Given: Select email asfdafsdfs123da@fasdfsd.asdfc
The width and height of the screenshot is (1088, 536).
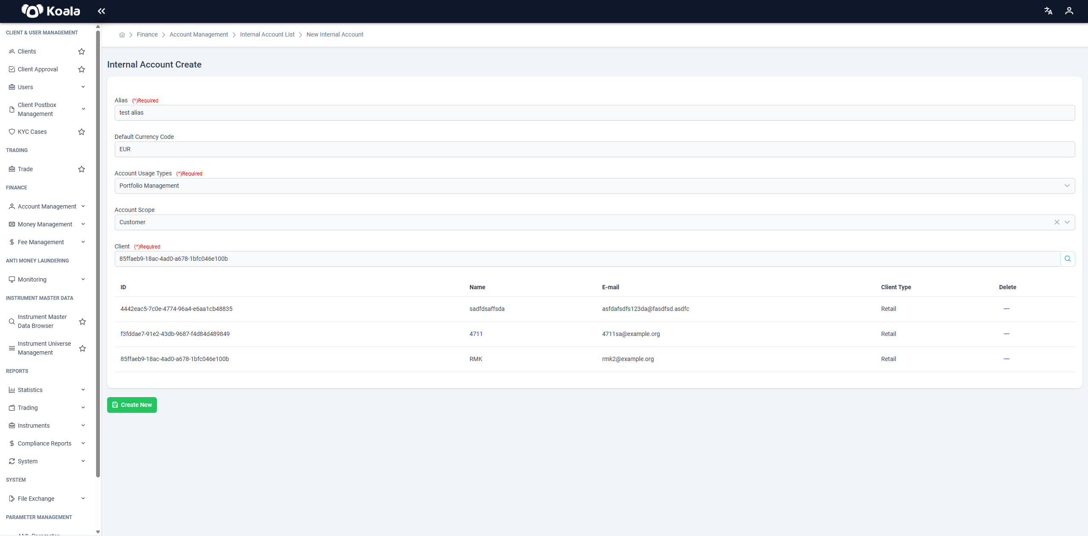Looking at the screenshot, I should click(x=645, y=309).
